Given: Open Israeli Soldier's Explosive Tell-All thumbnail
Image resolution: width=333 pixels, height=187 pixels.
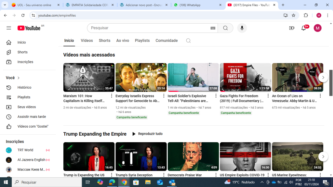Looking at the screenshot, I should click(193, 77).
